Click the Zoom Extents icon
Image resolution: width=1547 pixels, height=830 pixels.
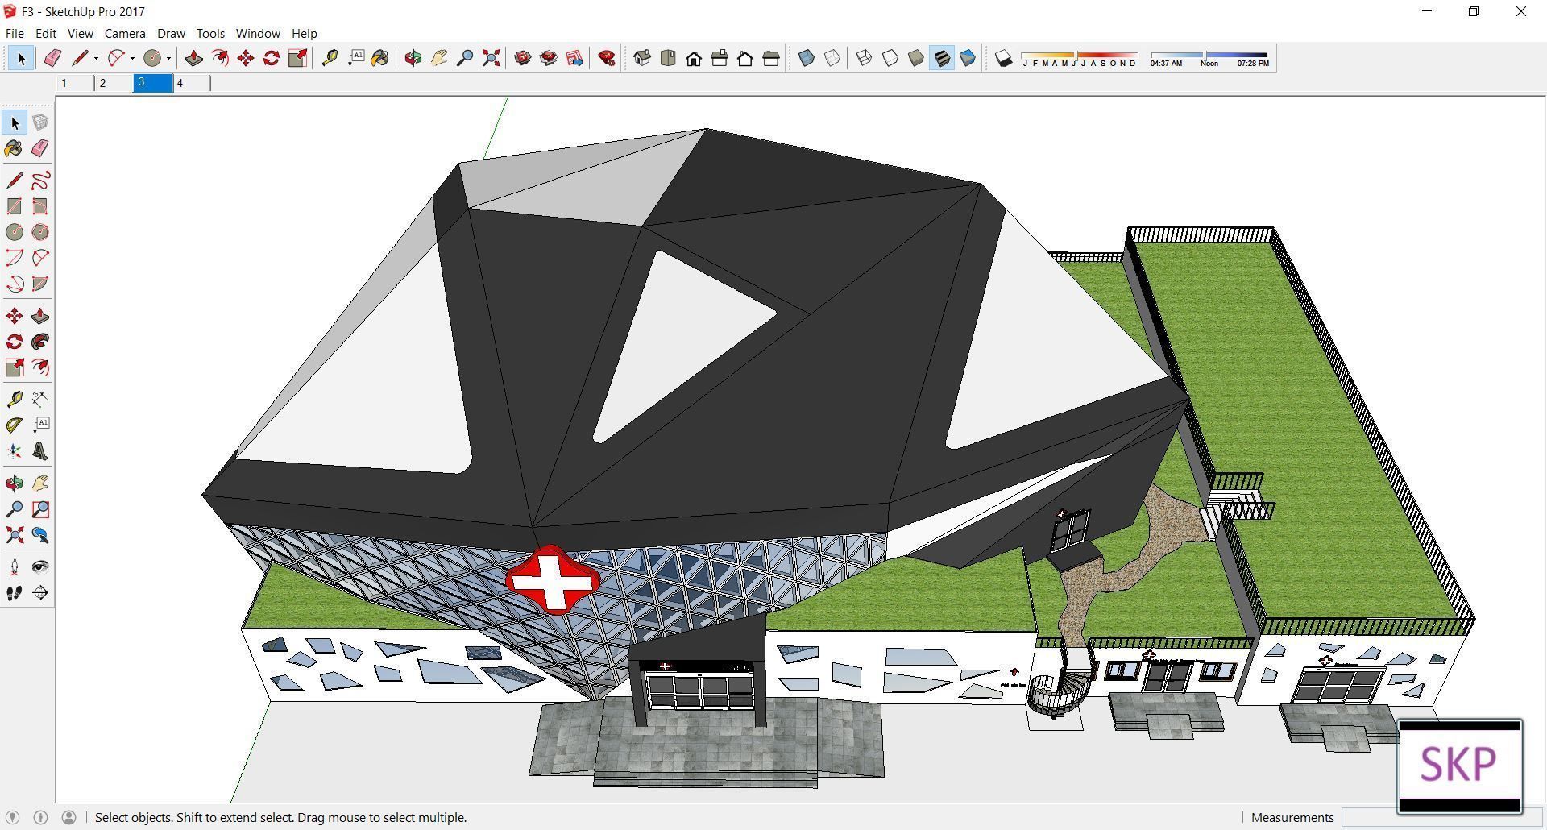491,58
